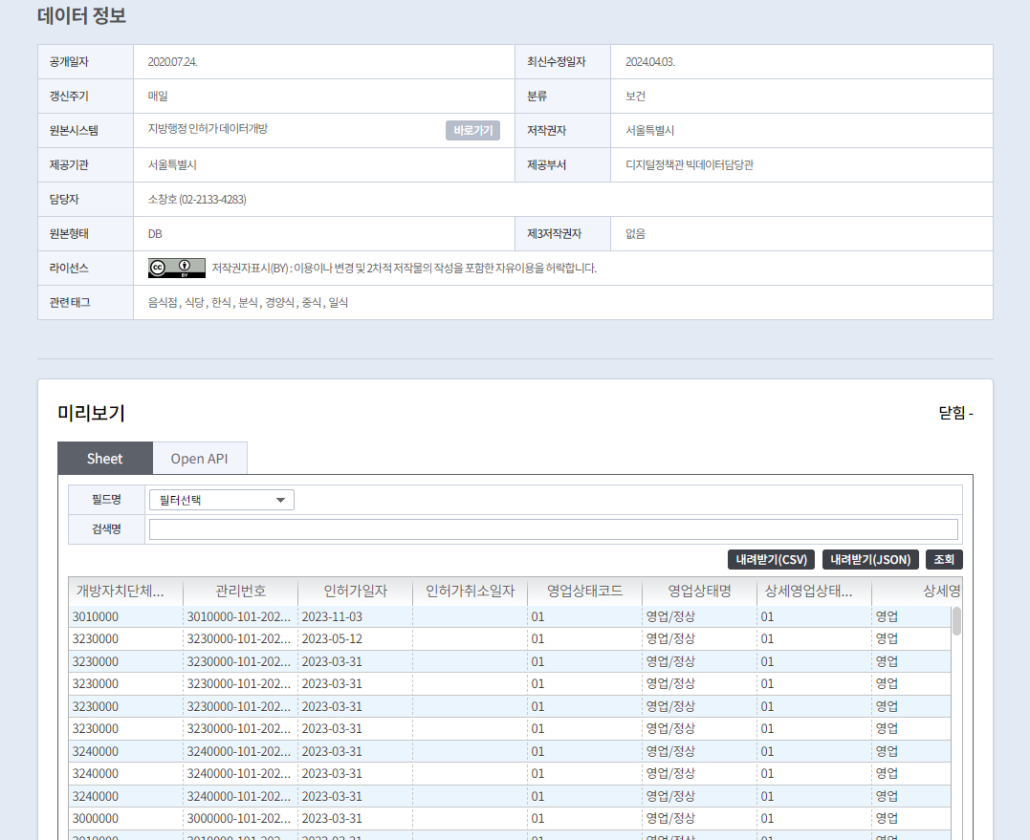Click the 음식점 related tag
Viewport: 1030px width, 840px height.
[x=164, y=302]
